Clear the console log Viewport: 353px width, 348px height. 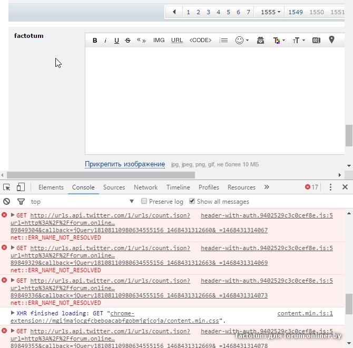pos(7,202)
